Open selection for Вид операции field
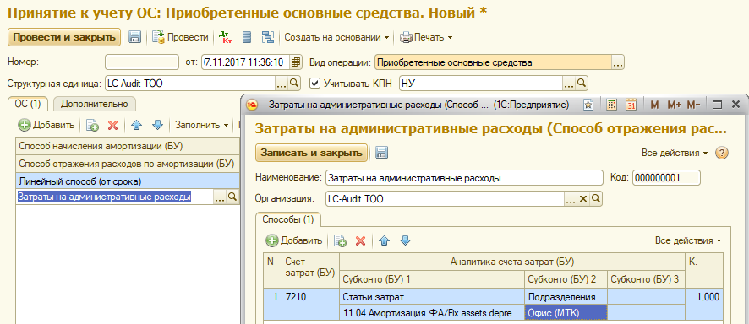 click(x=618, y=62)
